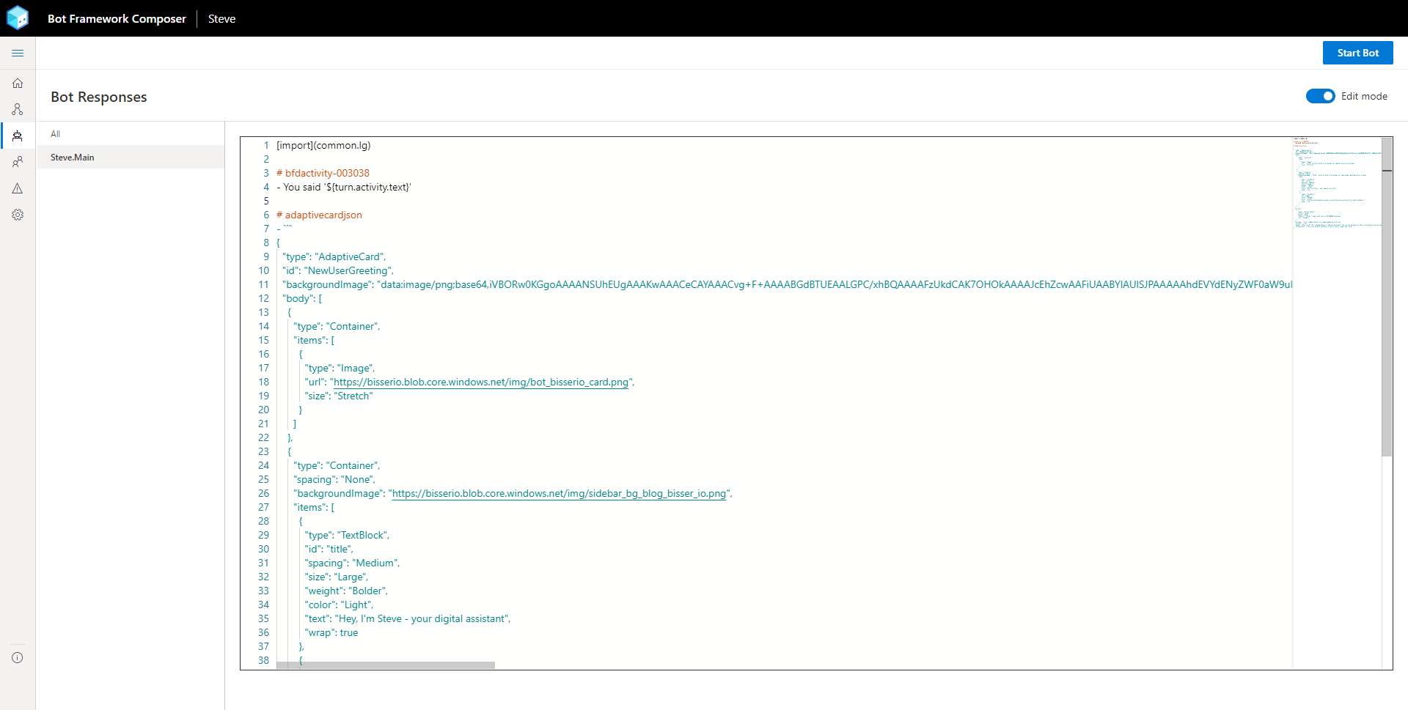
Task: Click the code minimap preview
Action: pos(1337,183)
